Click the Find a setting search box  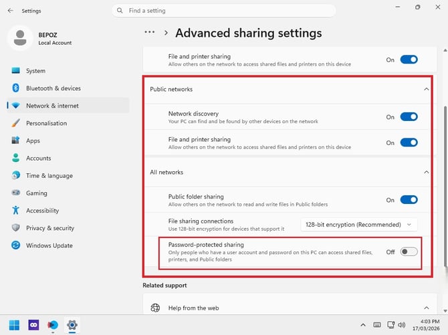point(224,11)
